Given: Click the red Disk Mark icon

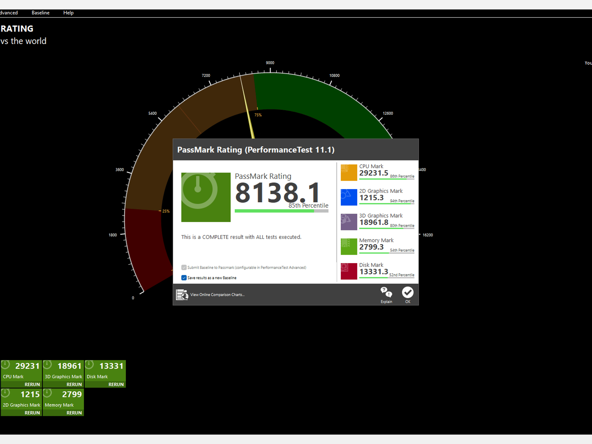Looking at the screenshot, I should point(349,271).
